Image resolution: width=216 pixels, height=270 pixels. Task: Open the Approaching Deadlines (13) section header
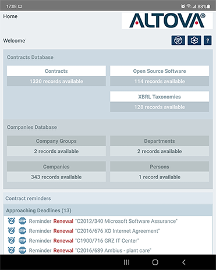point(108,211)
